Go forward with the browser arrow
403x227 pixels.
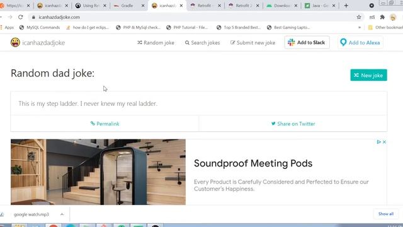(x=10, y=17)
